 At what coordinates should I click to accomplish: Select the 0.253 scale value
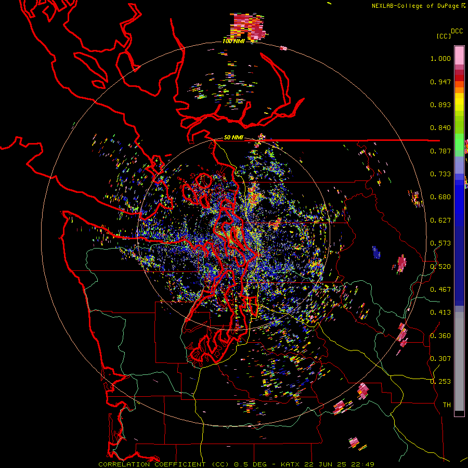(440, 382)
